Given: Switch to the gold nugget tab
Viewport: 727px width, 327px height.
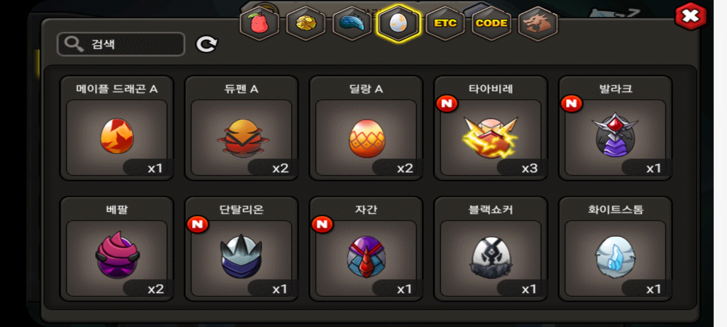Looking at the screenshot, I should point(306,23).
